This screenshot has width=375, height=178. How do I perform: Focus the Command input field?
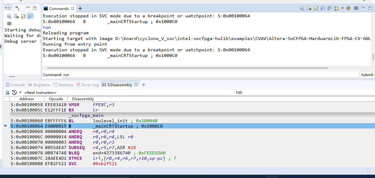(x=211, y=74)
